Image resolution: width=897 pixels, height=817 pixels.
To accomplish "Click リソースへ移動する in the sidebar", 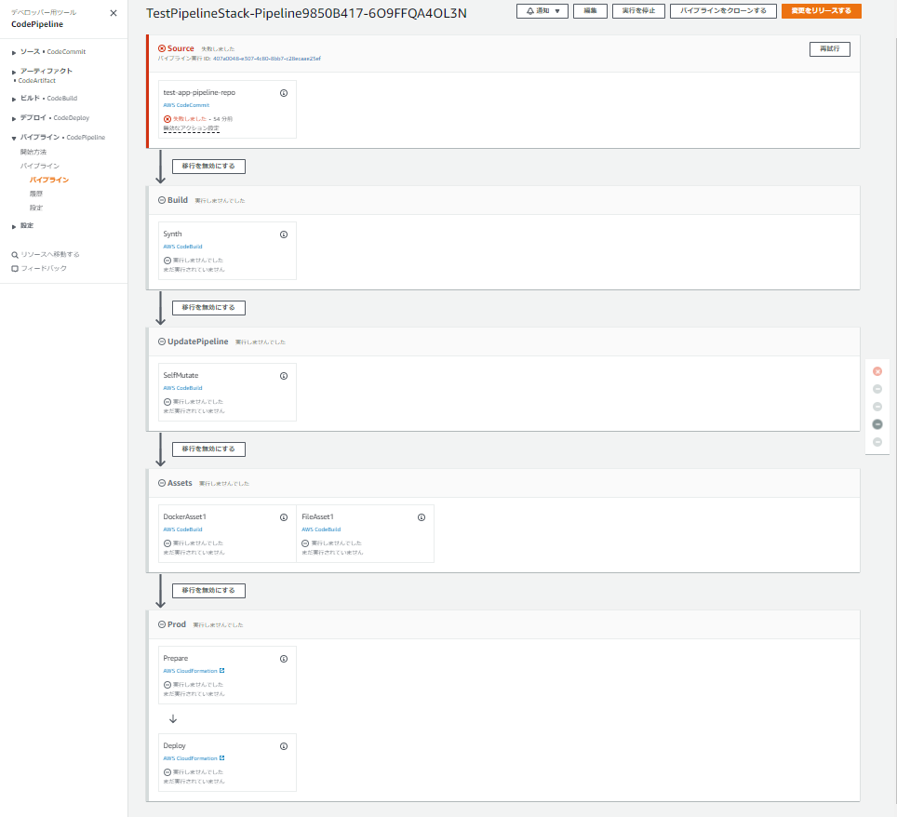I will tap(50, 255).
